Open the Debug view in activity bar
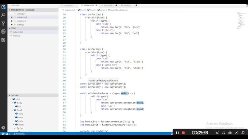This screenshot has height=139, width=248. (x=3, y=31)
